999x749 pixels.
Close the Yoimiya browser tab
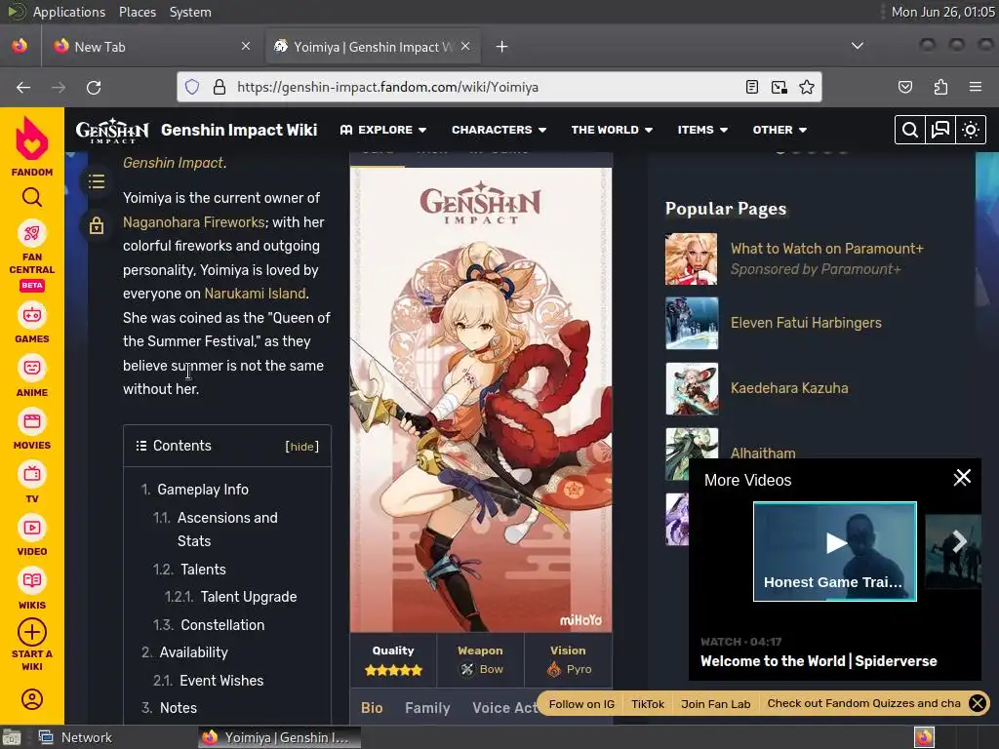tap(465, 46)
